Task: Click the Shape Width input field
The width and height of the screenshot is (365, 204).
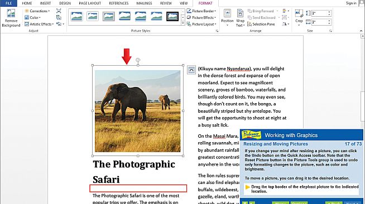Action: pos(320,22)
